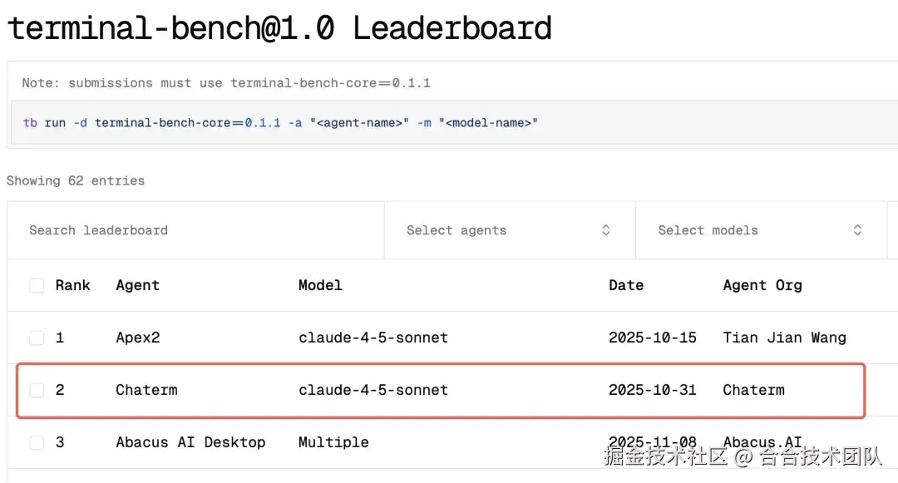This screenshot has width=898, height=483.
Task: Click the Agent Org column header
Action: [x=762, y=285]
